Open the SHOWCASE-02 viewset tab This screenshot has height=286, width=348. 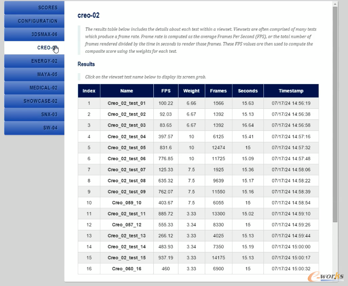[x=34, y=101]
